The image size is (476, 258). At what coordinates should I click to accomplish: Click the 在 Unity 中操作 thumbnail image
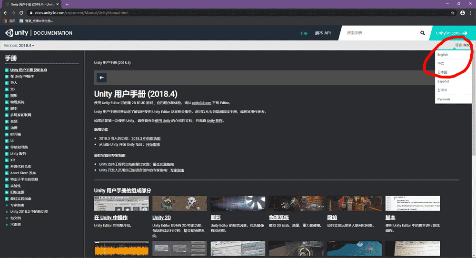coord(121,203)
